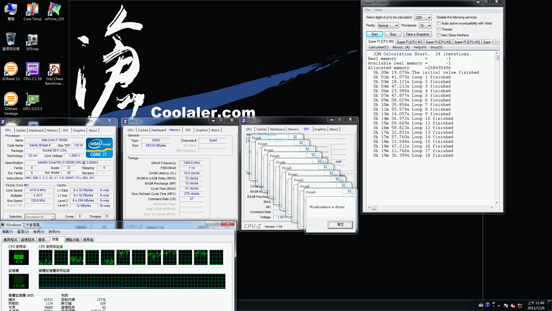Click the CPU-Z title icon of SPD window
Image resolution: width=552 pixels, height=311 pixels.
coord(244,121)
